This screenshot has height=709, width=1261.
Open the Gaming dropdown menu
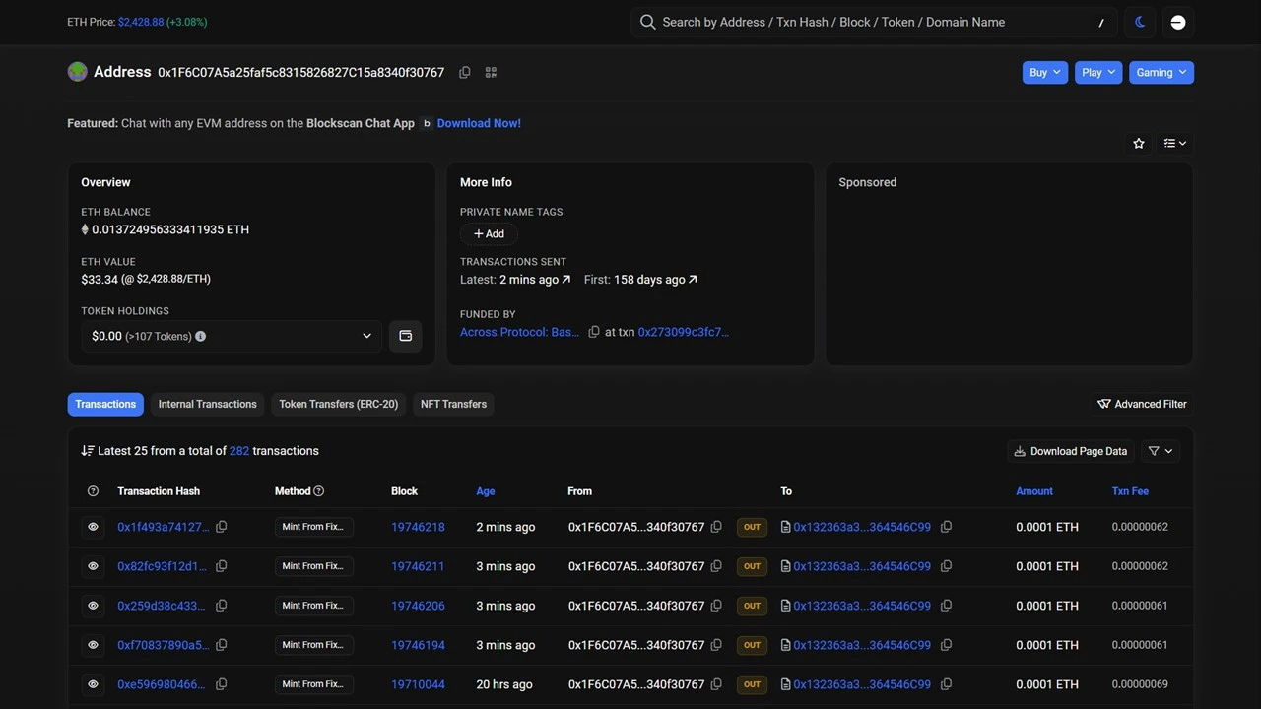(1161, 72)
